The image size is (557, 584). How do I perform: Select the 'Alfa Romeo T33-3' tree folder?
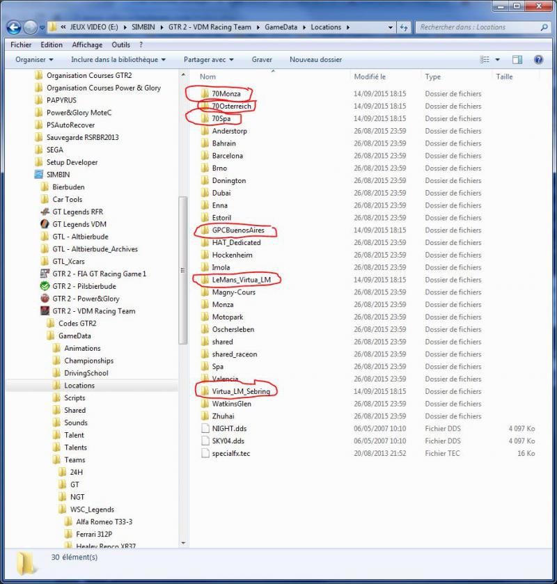click(98, 521)
